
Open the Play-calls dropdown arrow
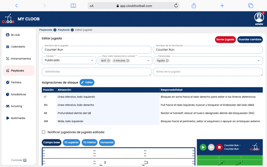[148, 61]
